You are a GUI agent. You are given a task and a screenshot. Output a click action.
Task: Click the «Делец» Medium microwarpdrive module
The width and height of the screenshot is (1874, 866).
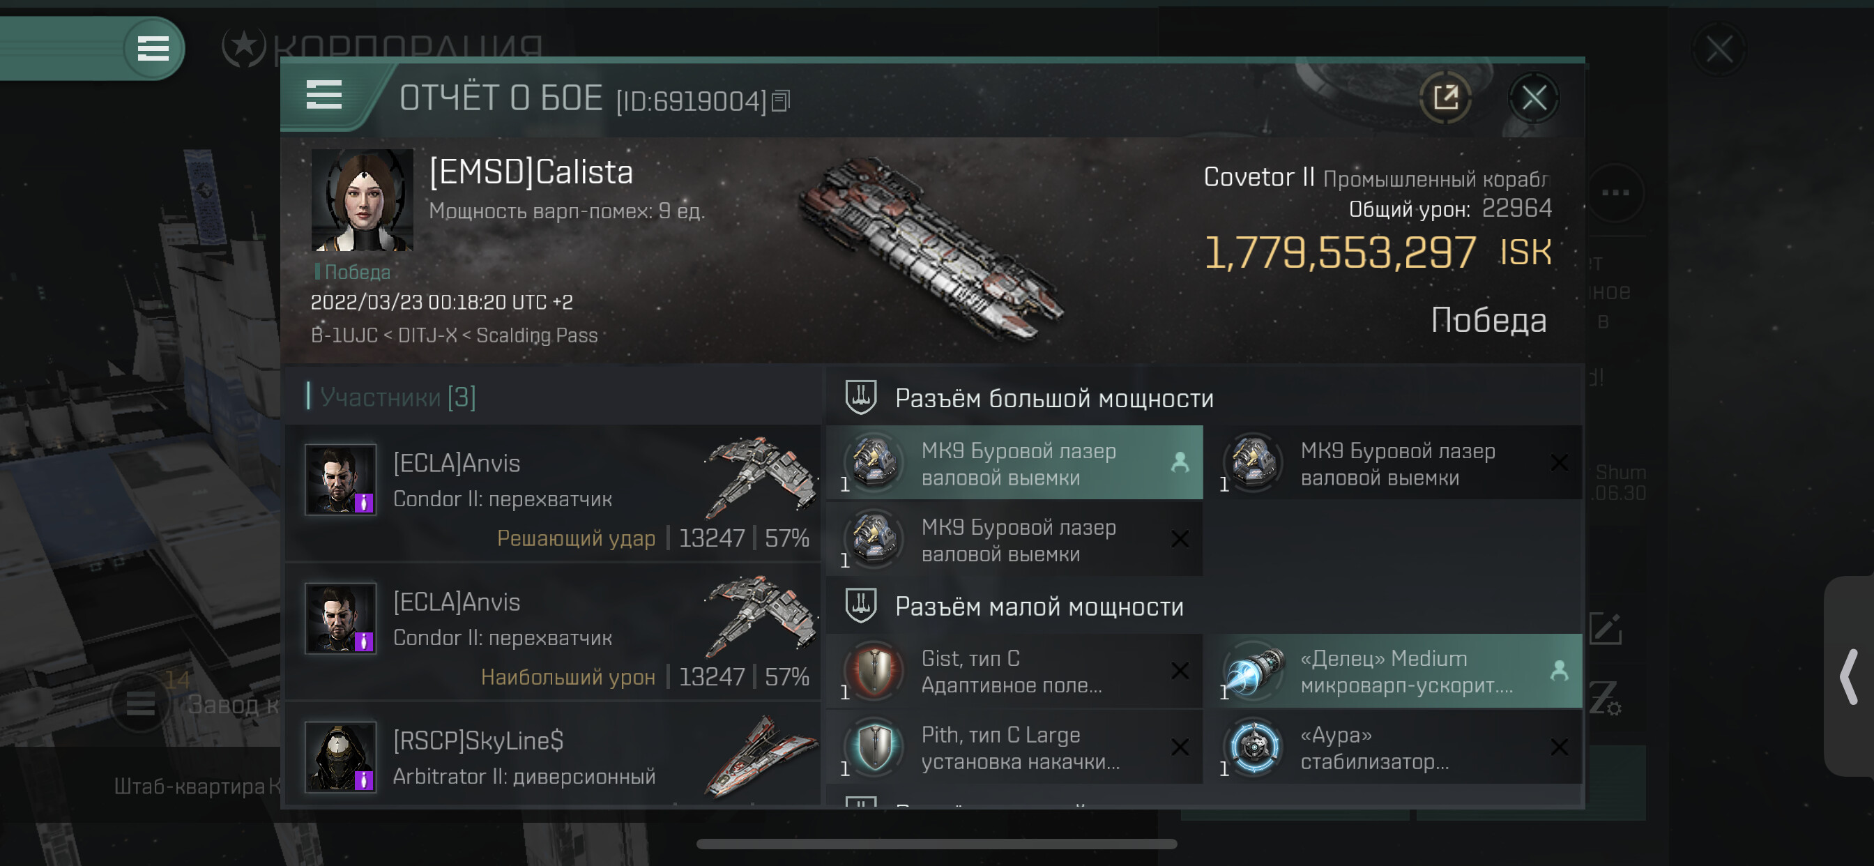(1392, 671)
